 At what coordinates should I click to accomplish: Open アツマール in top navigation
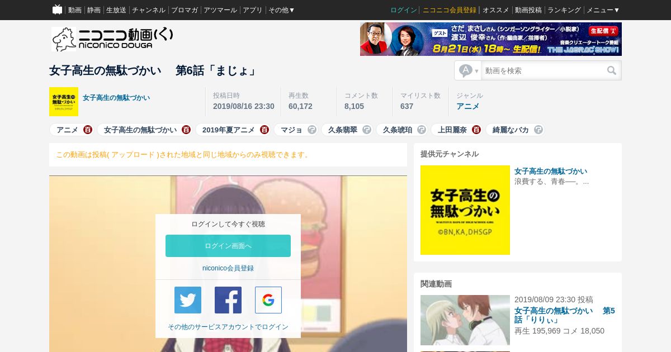point(220,10)
